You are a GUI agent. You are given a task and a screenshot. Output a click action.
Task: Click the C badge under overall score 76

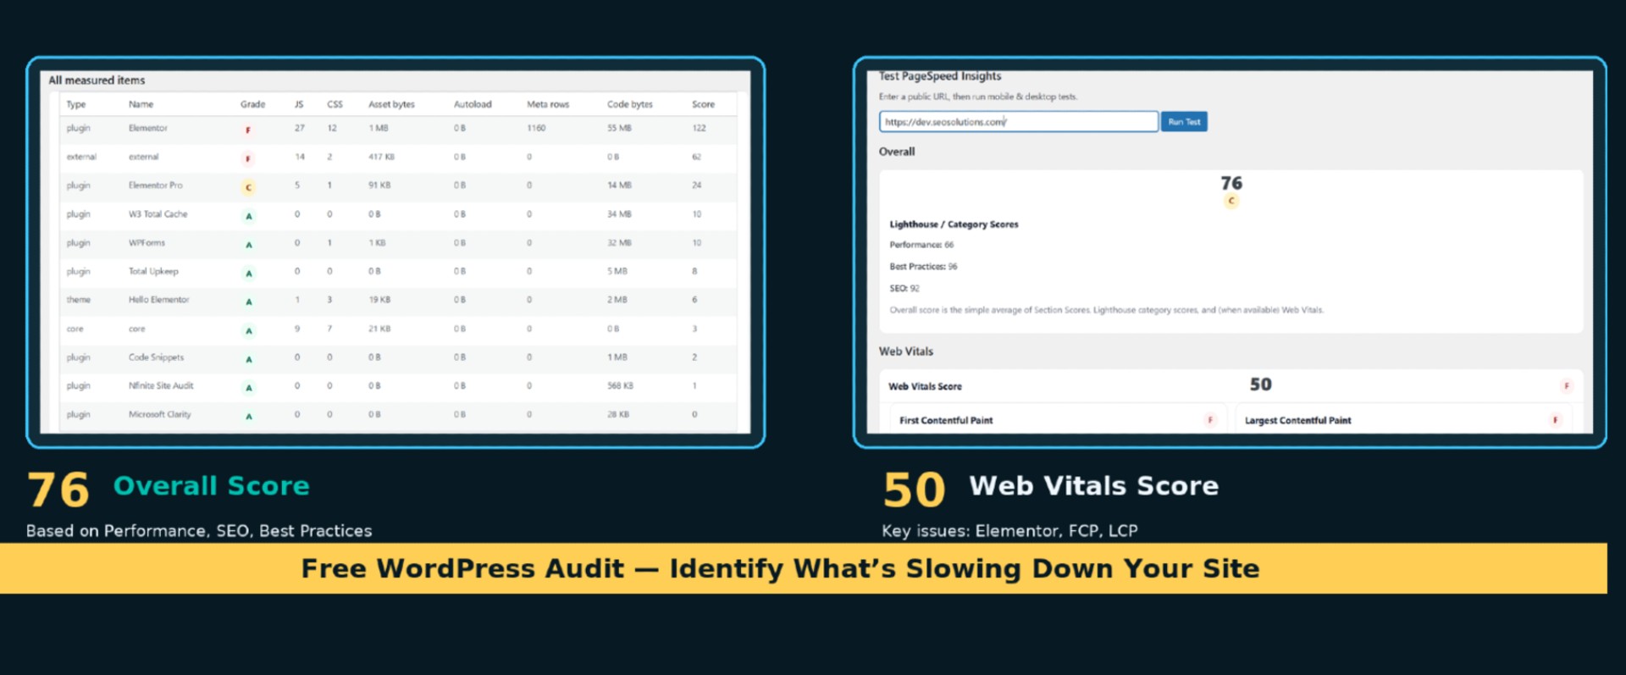tap(1231, 202)
